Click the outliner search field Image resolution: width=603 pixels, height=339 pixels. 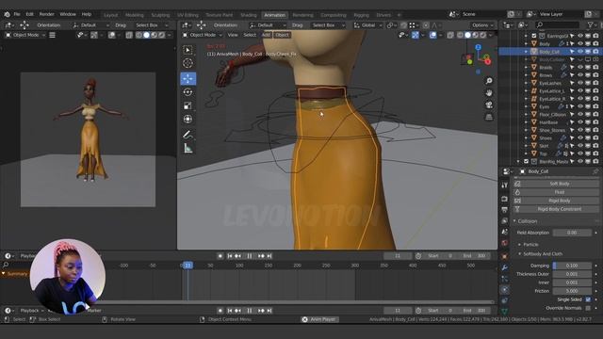pos(557,25)
